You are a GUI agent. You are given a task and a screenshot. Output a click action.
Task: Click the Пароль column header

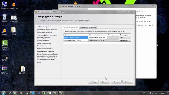113,35
